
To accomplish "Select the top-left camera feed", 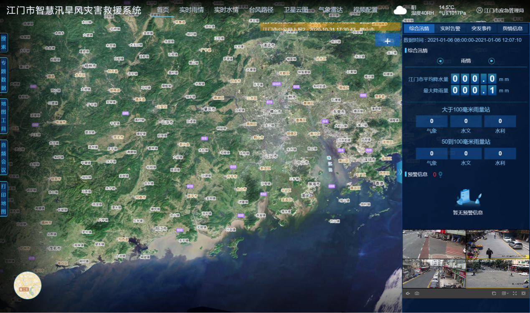I will click(434, 244).
